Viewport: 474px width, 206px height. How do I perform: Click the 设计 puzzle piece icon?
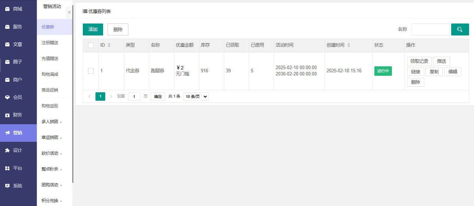(7, 151)
